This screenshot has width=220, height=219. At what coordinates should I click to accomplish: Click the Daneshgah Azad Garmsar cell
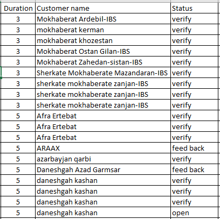point(103,169)
